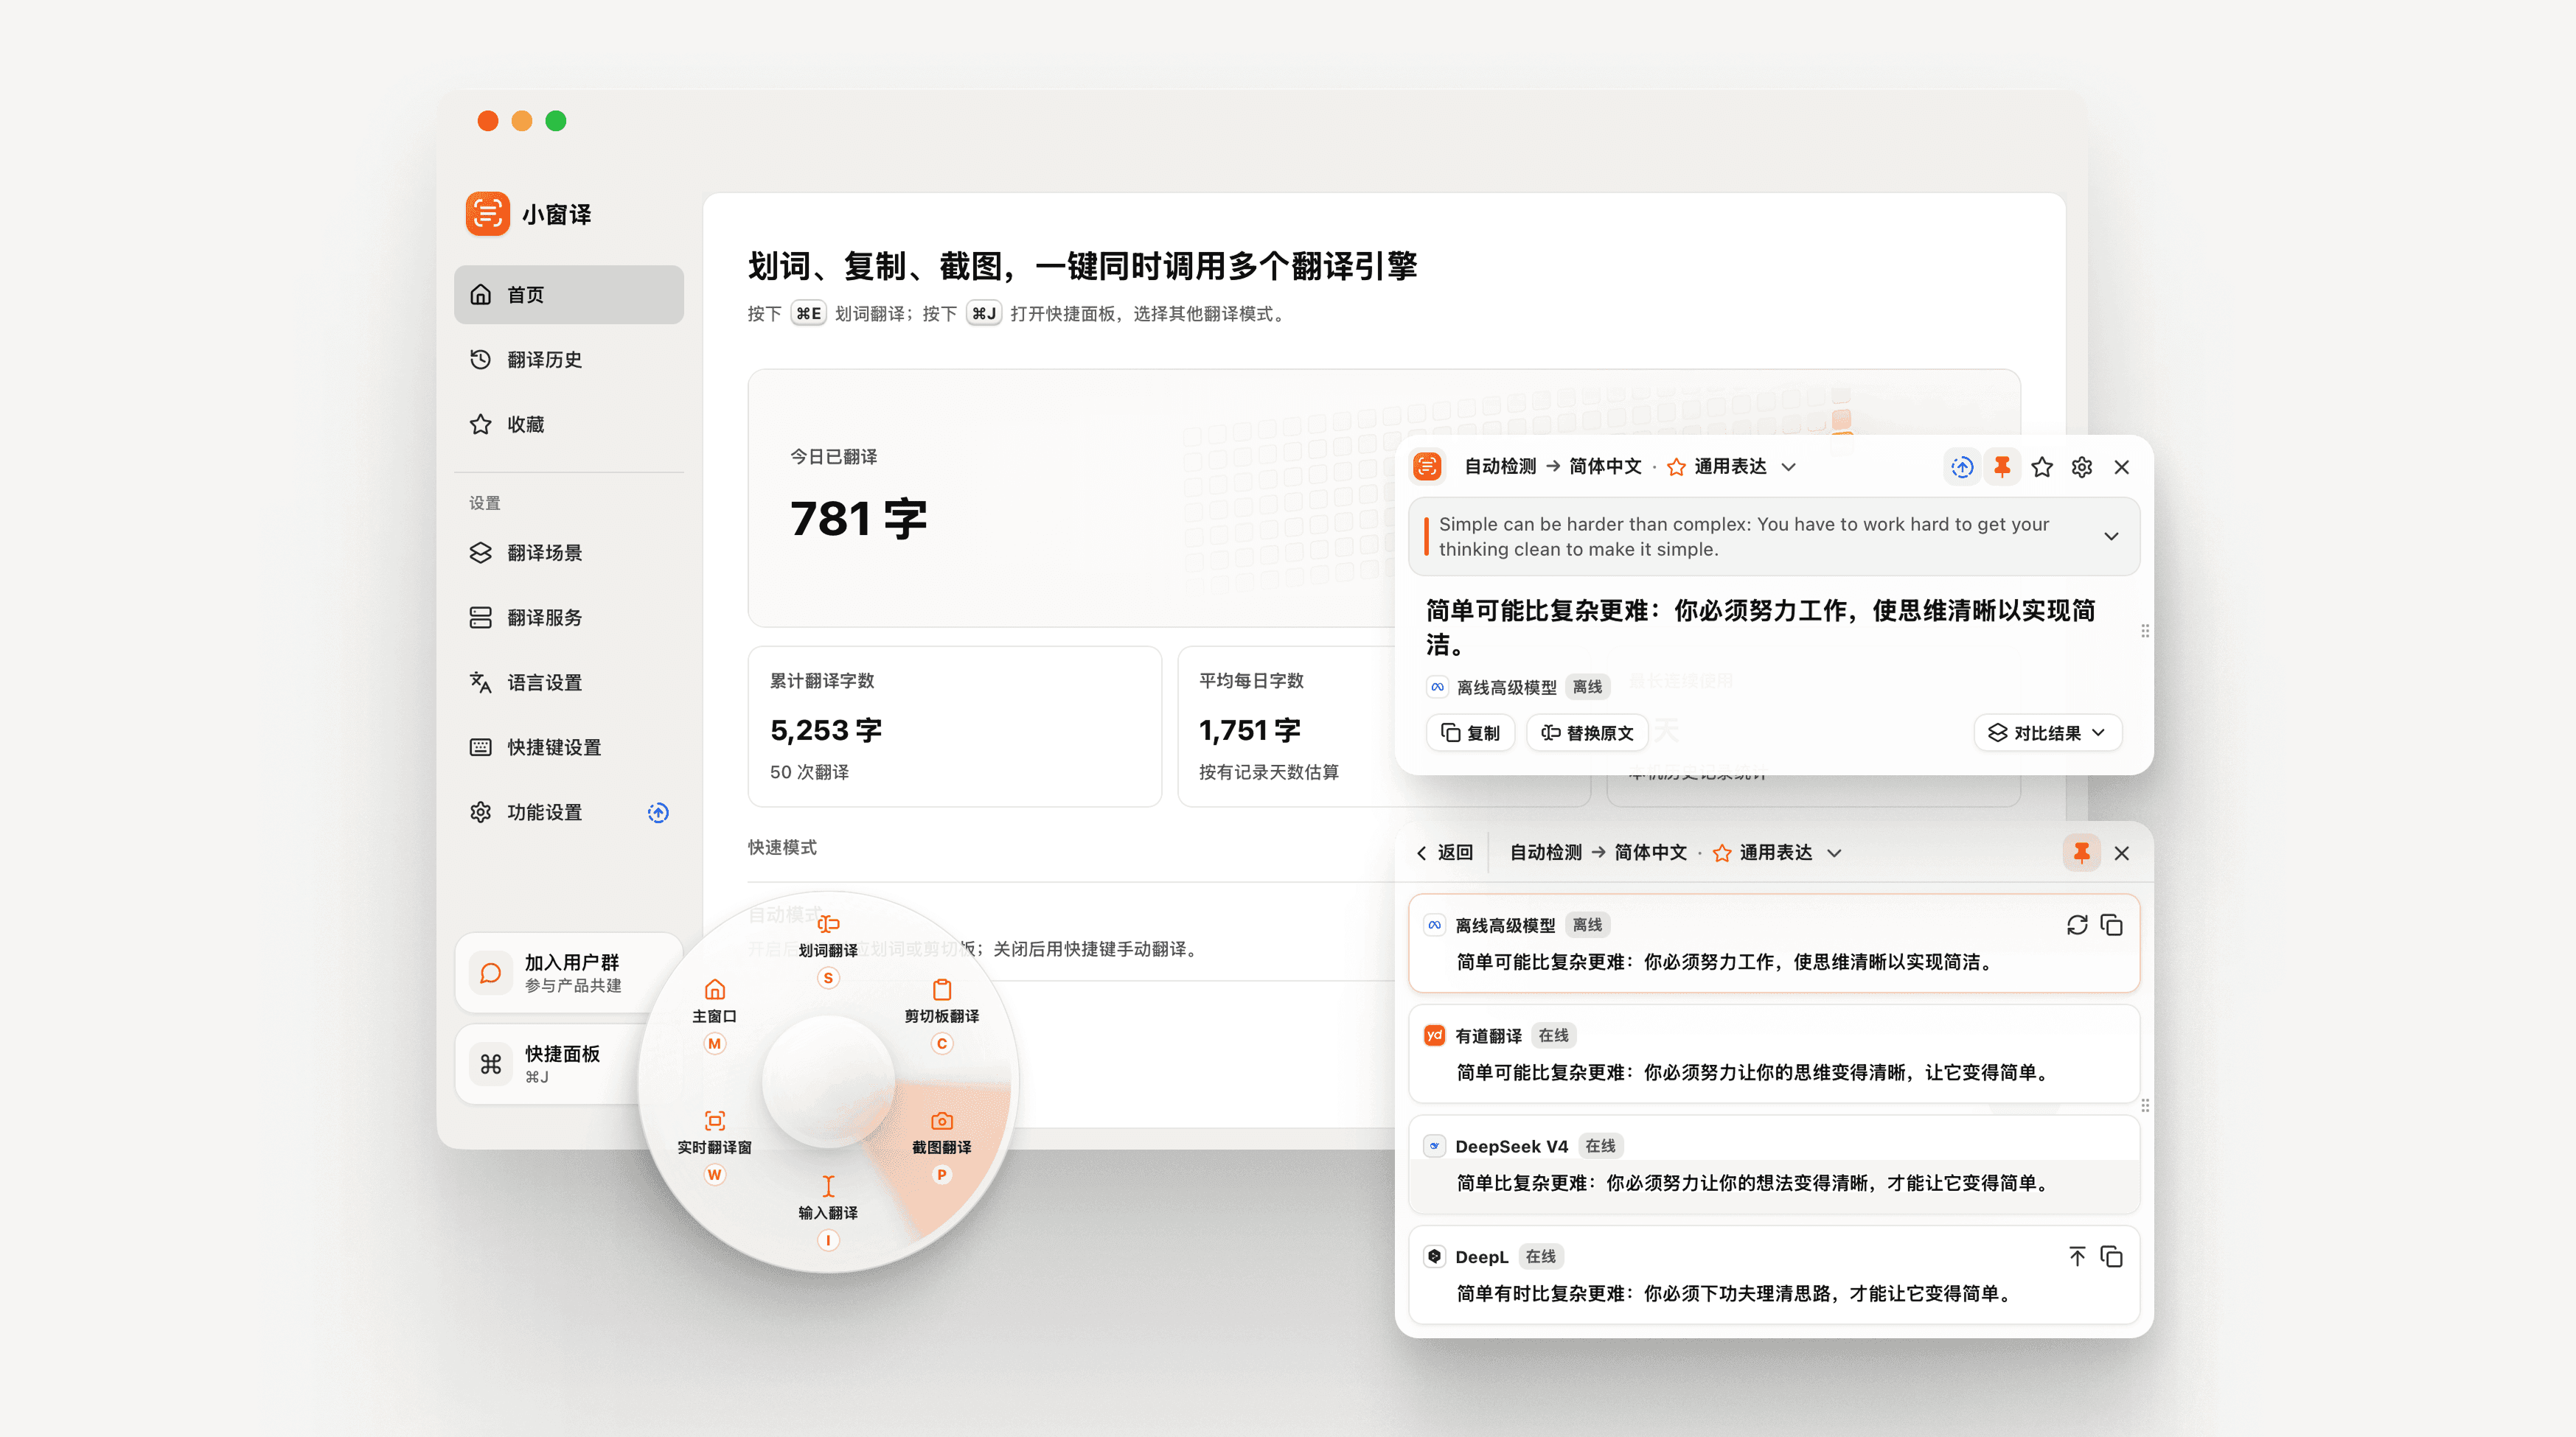Click the 返回 back button in compare popup
The height and width of the screenshot is (1437, 2576).
click(x=1446, y=853)
